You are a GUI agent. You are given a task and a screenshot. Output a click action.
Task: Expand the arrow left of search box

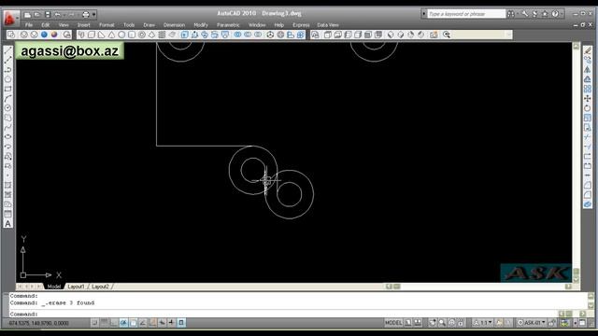(x=423, y=14)
